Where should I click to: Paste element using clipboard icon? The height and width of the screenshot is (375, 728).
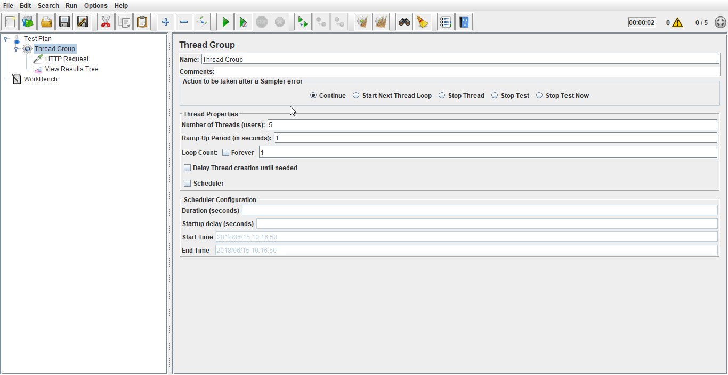[x=141, y=21]
